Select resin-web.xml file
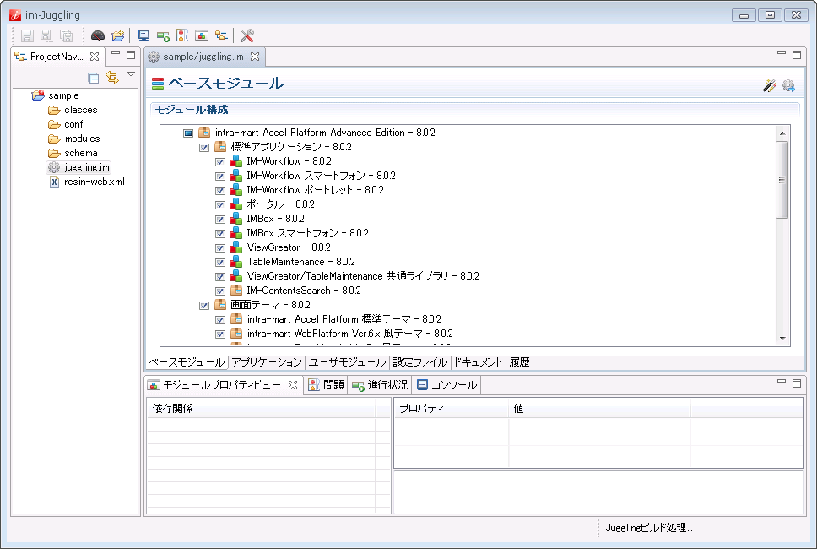Image resolution: width=817 pixels, height=549 pixels. (95, 182)
